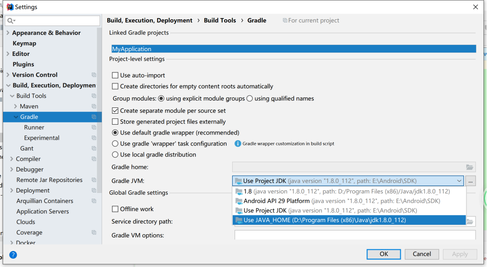This screenshot has height=267, width=487.
Task: Click the folder icon on Android API 29 Platform
Action: click(x=238, y=201)
